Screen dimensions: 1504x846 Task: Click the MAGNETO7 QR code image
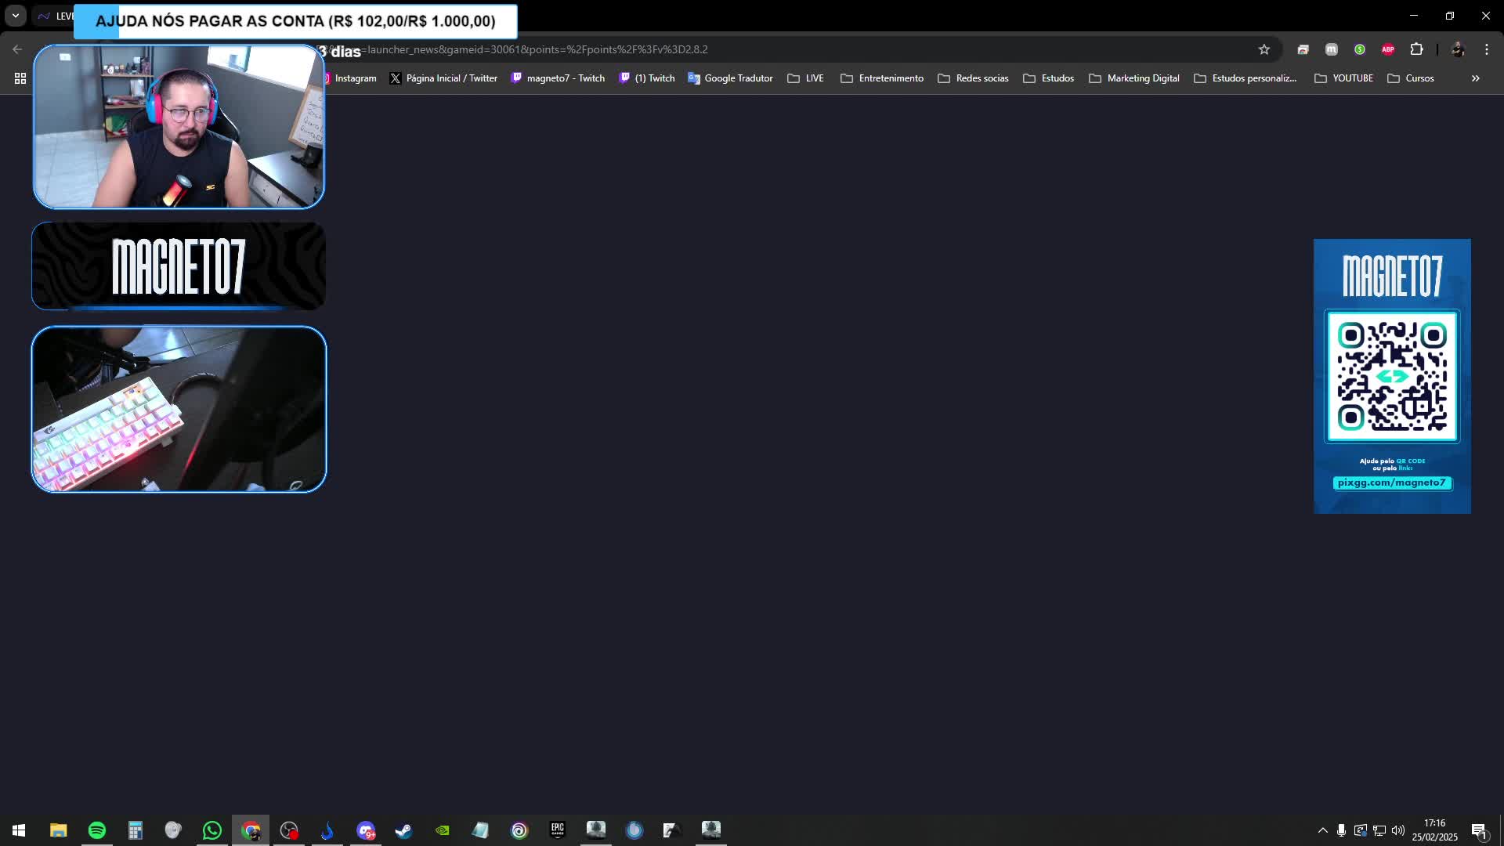tap(1392, 377)
